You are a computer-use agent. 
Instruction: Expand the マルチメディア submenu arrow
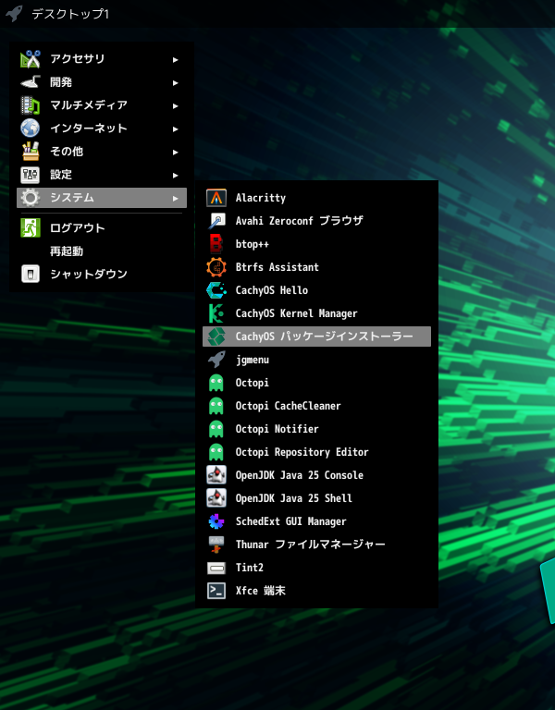coord(176,105)
